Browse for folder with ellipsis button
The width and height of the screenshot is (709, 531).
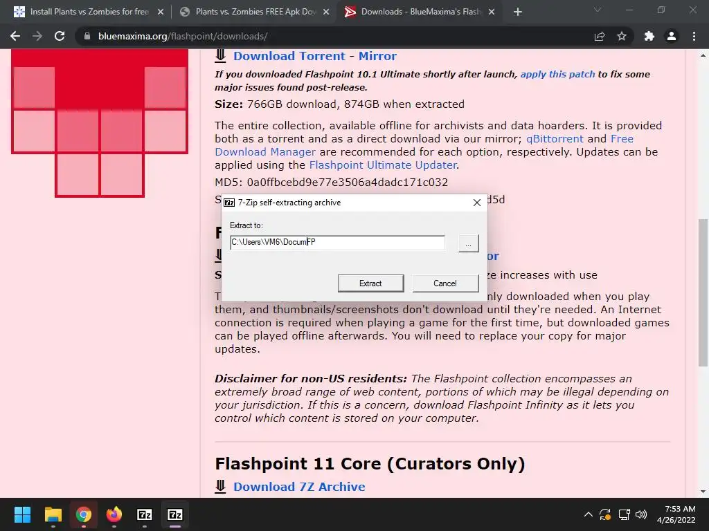(x=469, y=243)
